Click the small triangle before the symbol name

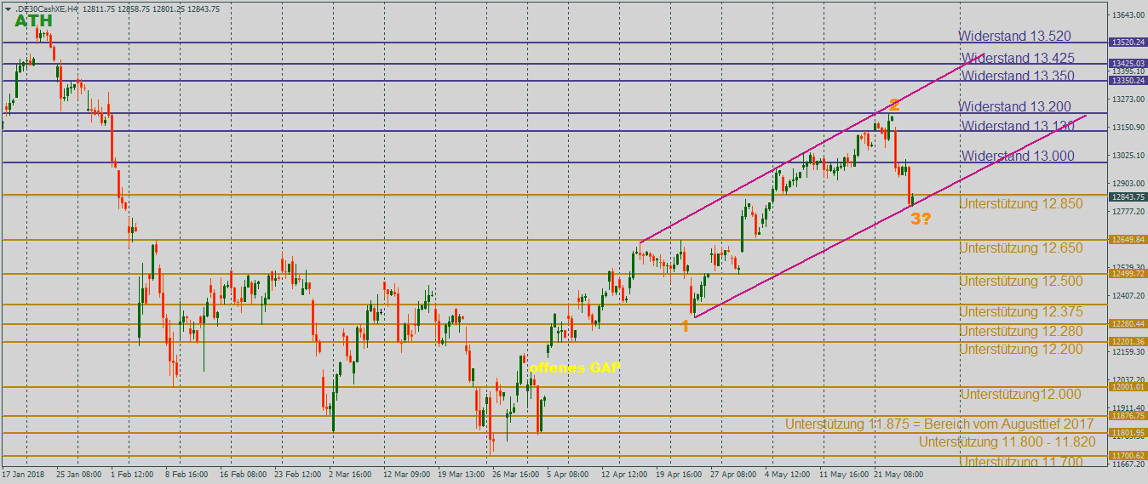[8, 9]
